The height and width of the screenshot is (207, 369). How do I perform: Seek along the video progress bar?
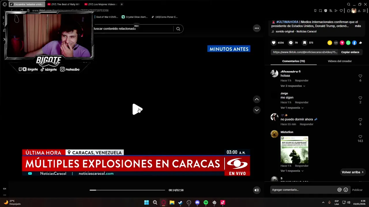pos(127,190)
